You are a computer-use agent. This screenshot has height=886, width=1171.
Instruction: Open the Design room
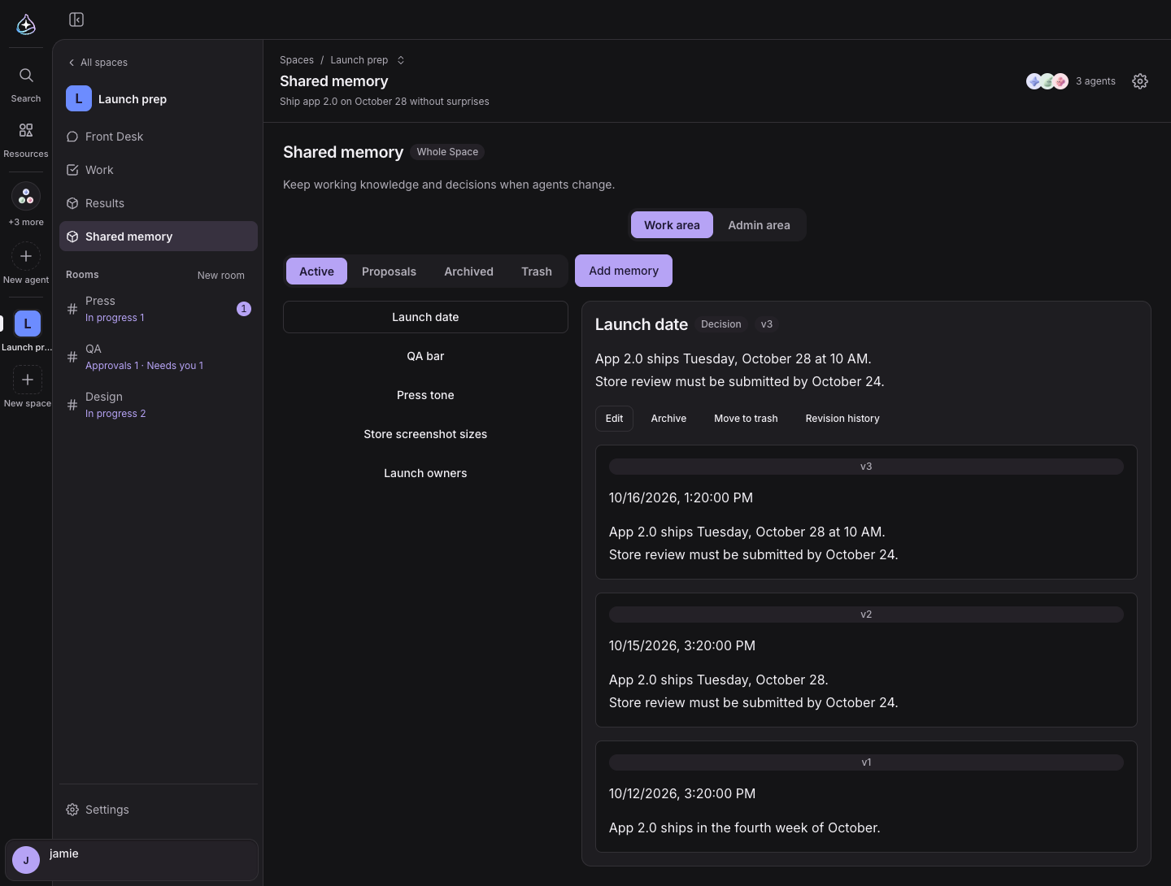(159, 405)
